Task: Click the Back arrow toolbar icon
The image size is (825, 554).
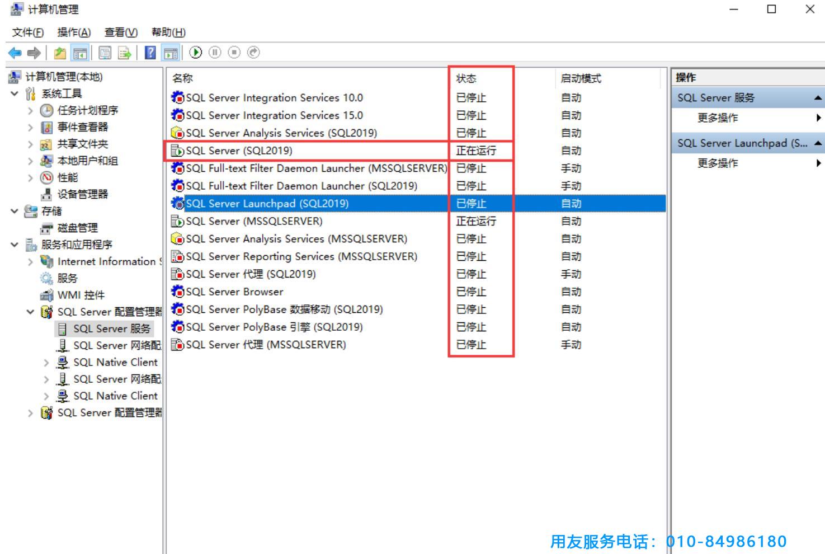Action: pos(15,53)
